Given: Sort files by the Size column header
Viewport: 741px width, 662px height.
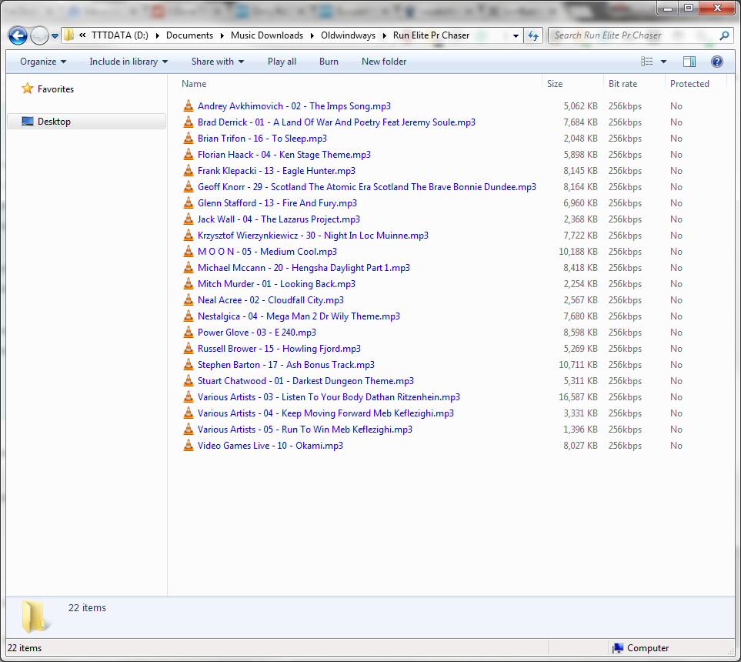Looking at the screenshot, I should pyautogui.click(x=555, y=84).
